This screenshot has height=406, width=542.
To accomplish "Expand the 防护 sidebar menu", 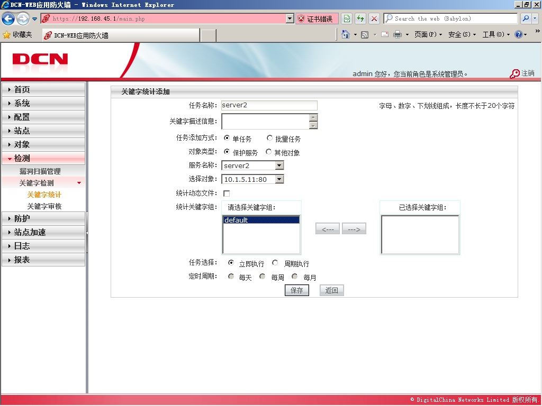I will (43, 218).
